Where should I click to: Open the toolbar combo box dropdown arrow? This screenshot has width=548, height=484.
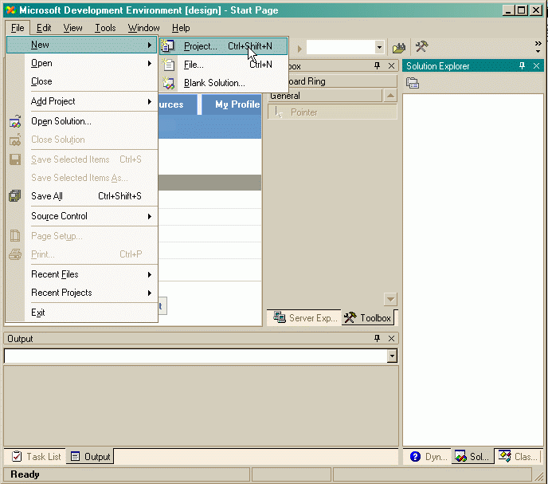379,47
